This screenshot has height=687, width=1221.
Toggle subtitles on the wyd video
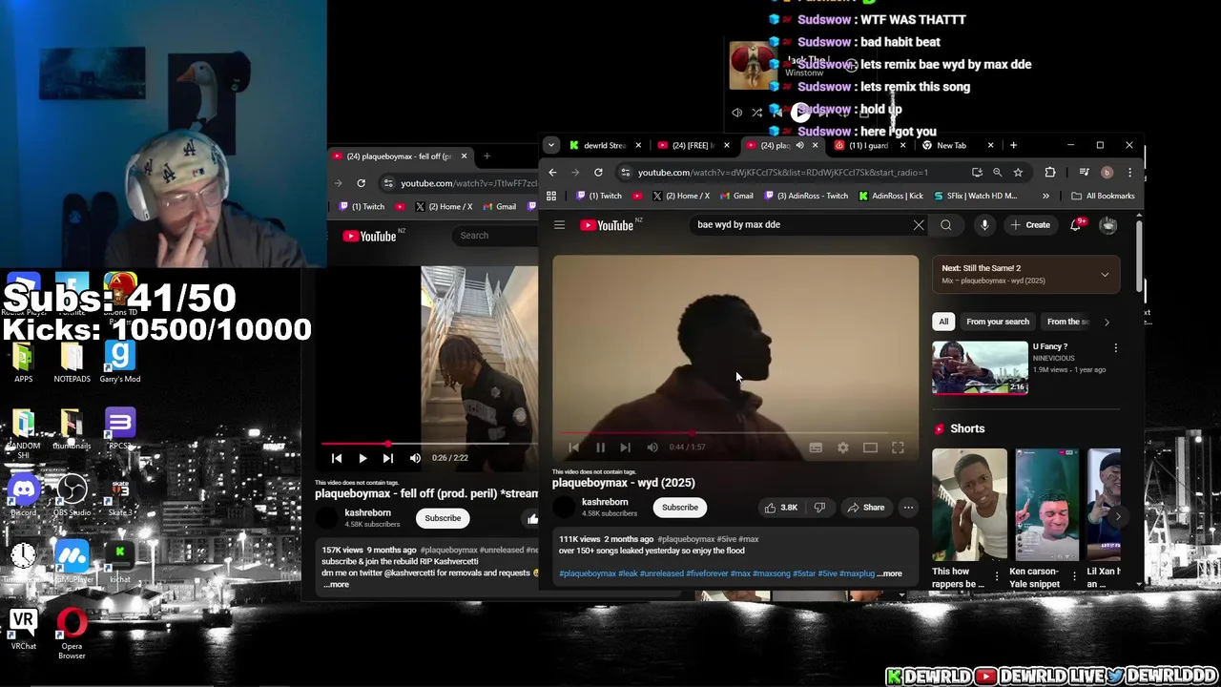(x=816, y=448)
